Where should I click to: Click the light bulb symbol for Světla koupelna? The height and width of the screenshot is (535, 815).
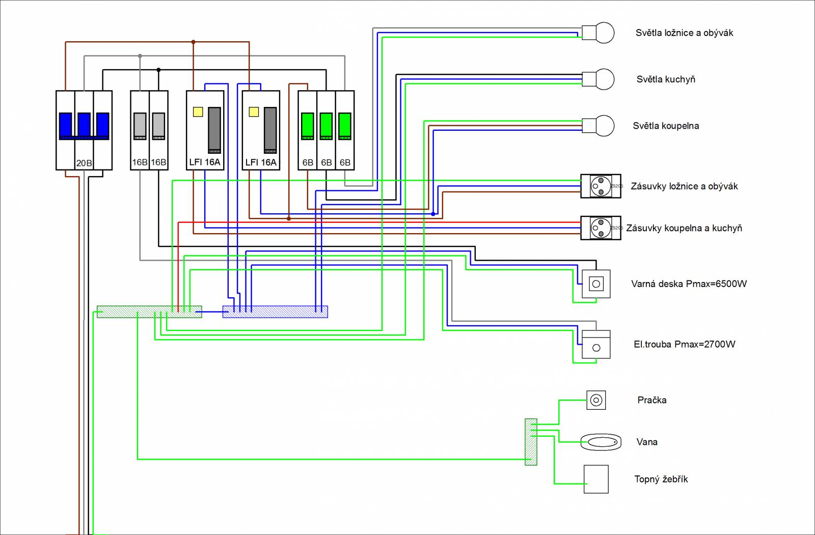point(598,126)
